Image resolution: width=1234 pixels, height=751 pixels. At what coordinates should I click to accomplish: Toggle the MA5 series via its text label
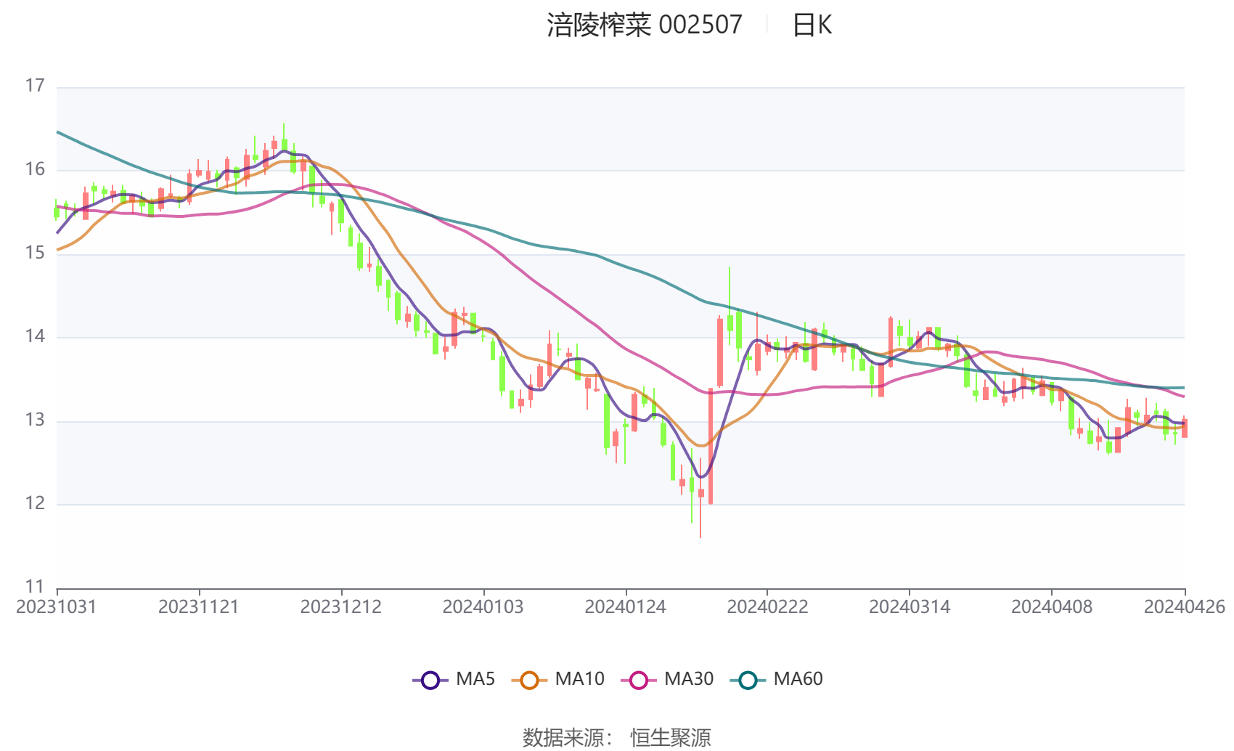pos(475,679)
